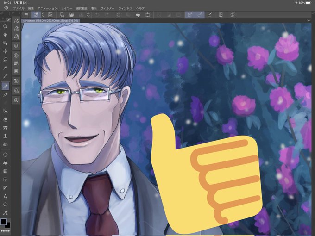Screen dimensions: 315x236
Task: Select the Fill bucket tool in left toolbar
Action: (5, 163)
